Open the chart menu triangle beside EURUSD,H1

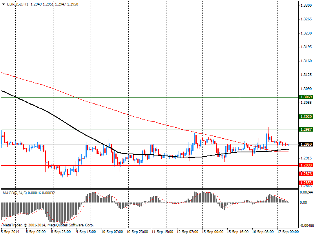point(4,4)
